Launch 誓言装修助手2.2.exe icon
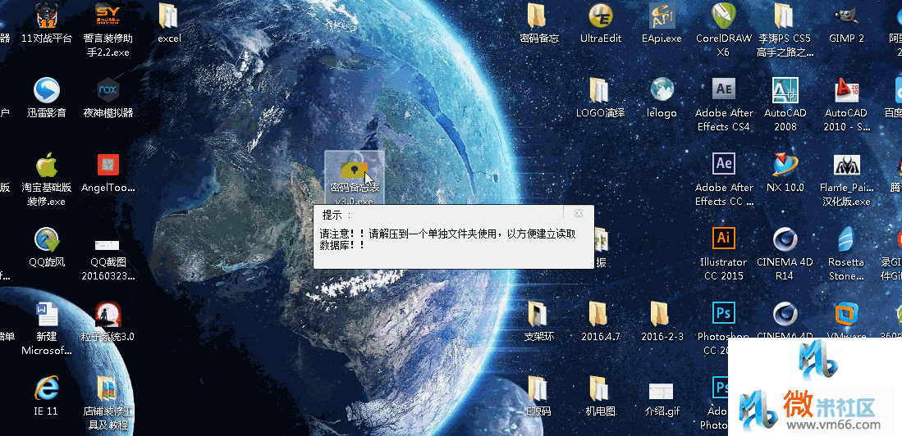The width and height of the screenshot is (902, 436). pos(108,30)
